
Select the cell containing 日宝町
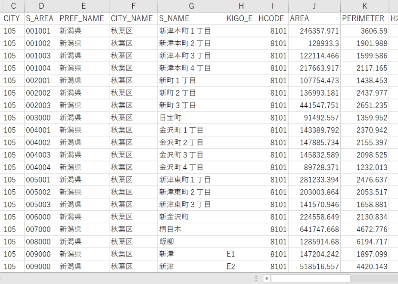191,117
